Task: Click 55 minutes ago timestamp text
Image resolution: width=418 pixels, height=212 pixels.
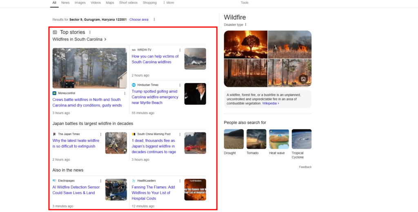Action: [x=143, y=113]
